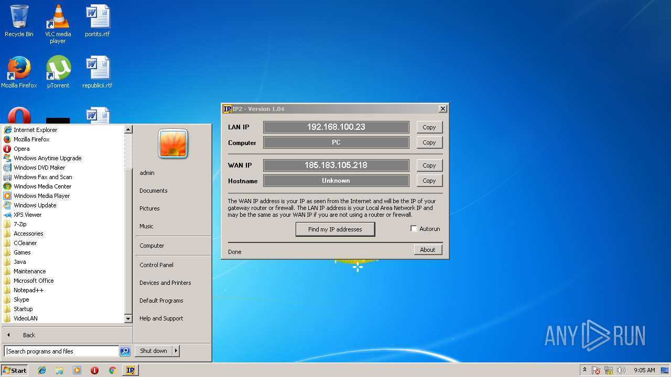Launch Windows Media Player from the taskbar
The width and height of the screenshot is (671, 377).
point(77,370)
